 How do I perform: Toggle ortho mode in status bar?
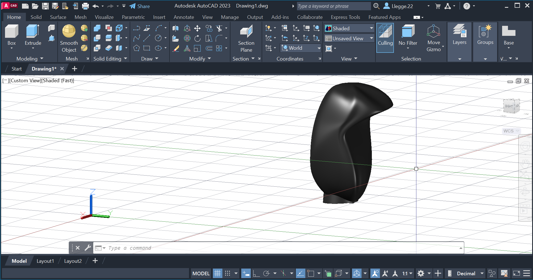point(256,273)
